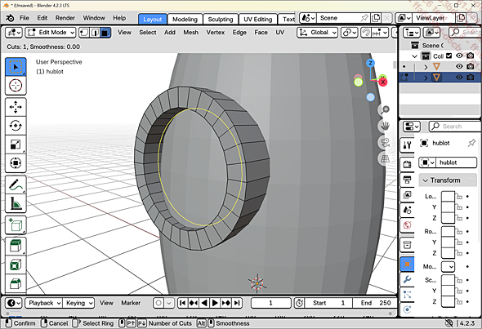Select the Add Cube tool
This screenshot has width=482, height=329.
pos(16,225)
